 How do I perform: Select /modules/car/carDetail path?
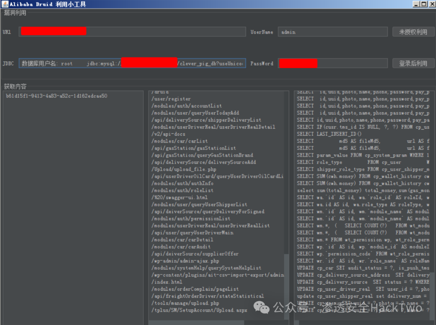point(182,240)
